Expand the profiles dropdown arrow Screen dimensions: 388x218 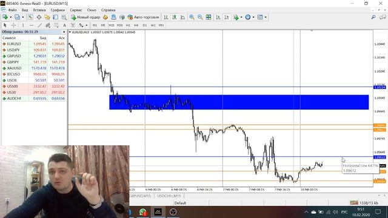click(x=23, y=17)
